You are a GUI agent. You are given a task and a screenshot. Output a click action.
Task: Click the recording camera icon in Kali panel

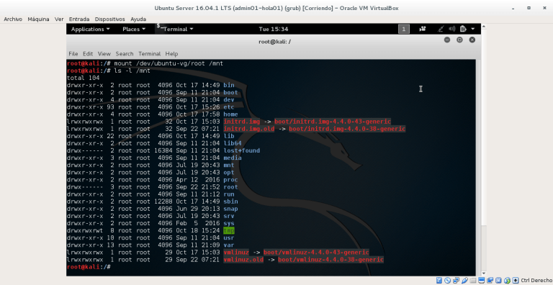[x=422, y=29]
